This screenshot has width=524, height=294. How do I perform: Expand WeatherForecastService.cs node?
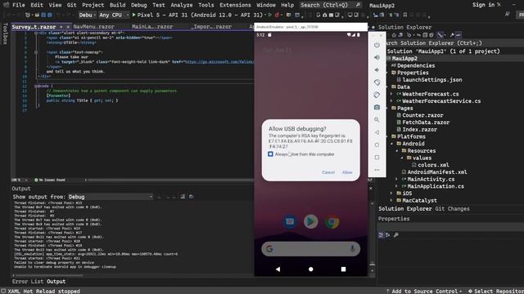point(391,101)
